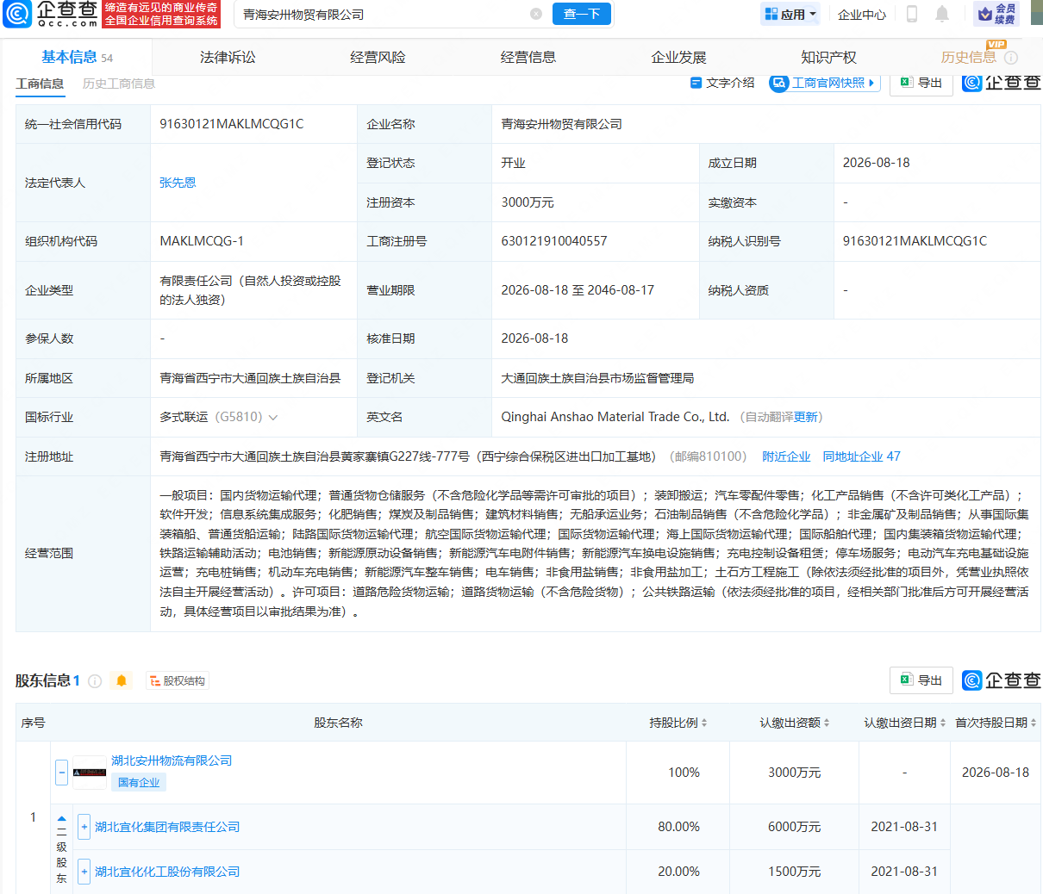This screenshot has width=1043, height=894.
Task: Select registration number 630121910040557
Action: pyautogui.click(x=554, y=241)
